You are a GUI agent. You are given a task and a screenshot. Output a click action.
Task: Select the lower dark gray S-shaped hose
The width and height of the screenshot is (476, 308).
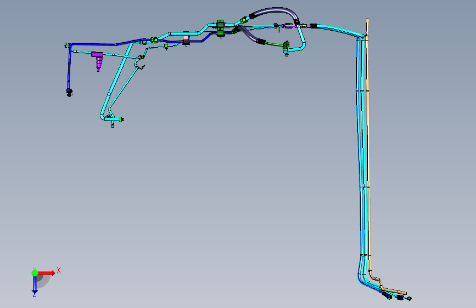click(250, 35)
